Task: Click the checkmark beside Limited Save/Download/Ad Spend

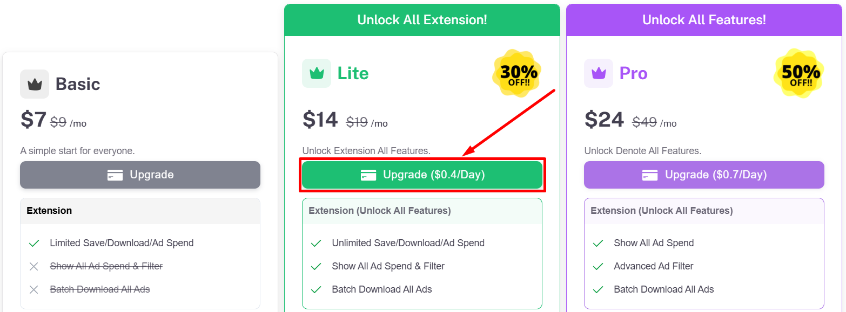Action: tap(34, 243)
